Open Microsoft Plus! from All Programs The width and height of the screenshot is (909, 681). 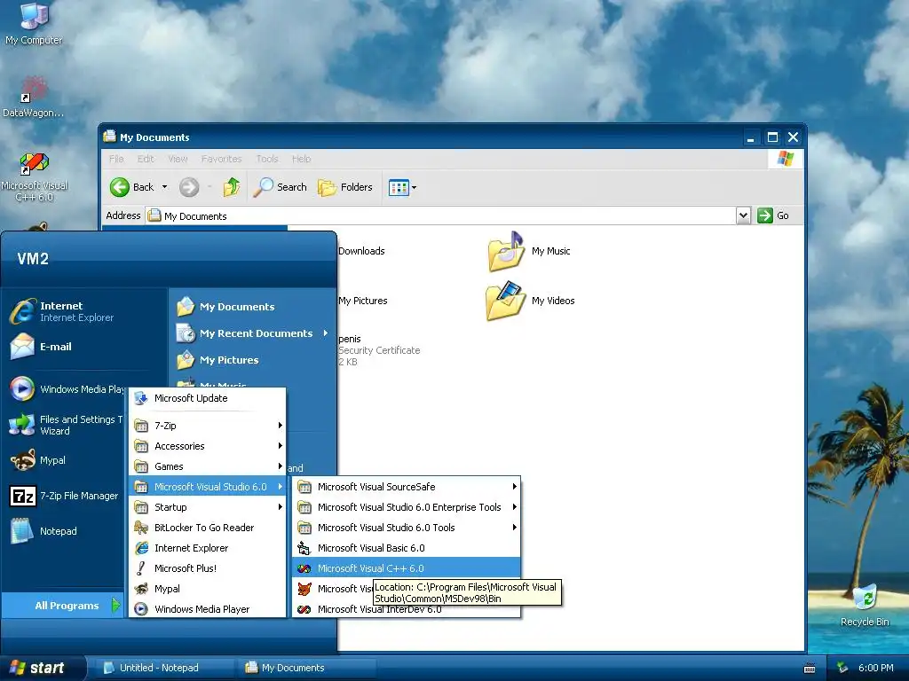tap(208, 568)
